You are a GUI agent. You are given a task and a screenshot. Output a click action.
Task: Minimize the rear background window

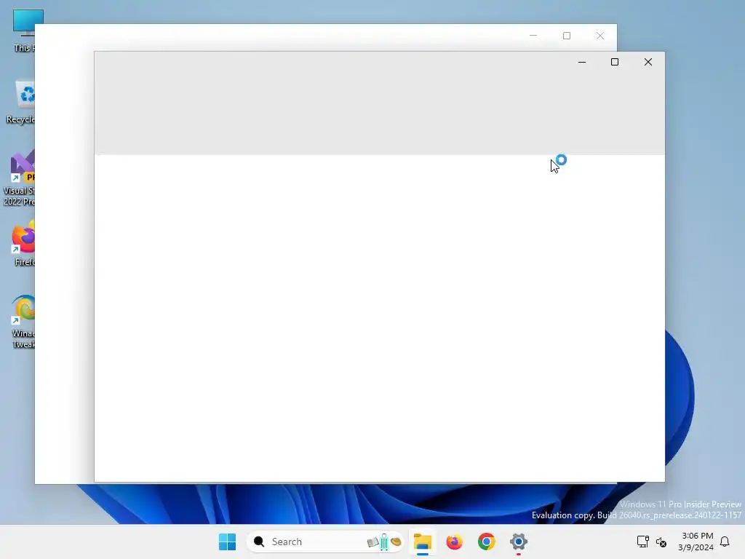(x=533, y=36)
